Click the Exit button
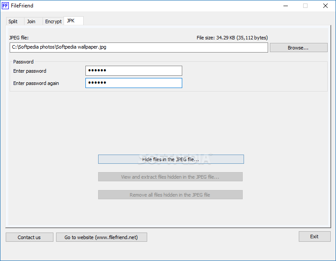This screenshot has height=261, width=336. [315, 236]
